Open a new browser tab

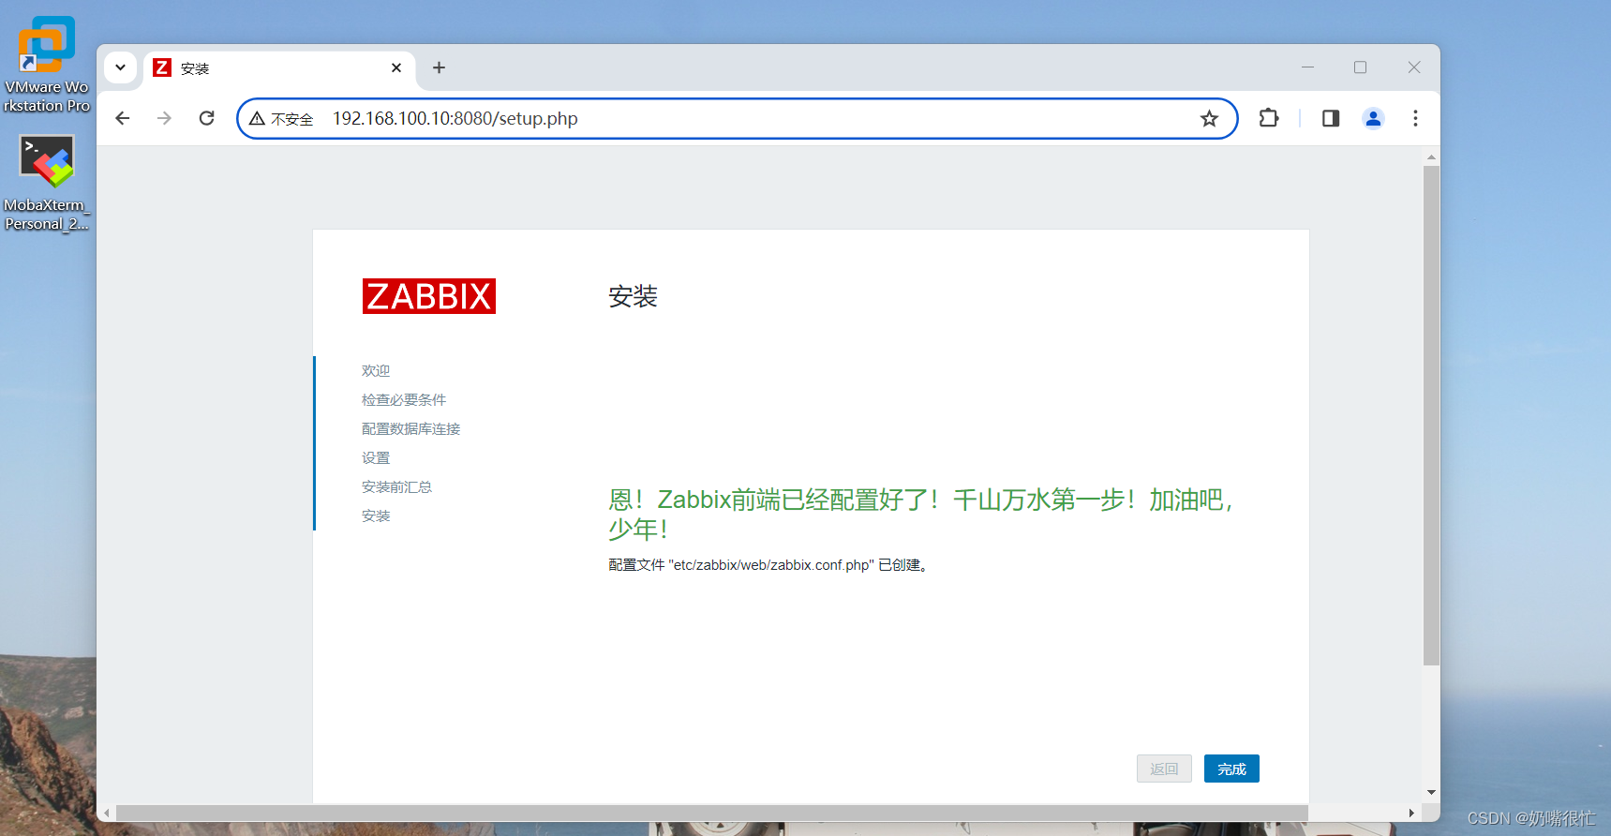click(x=439, y=67)
